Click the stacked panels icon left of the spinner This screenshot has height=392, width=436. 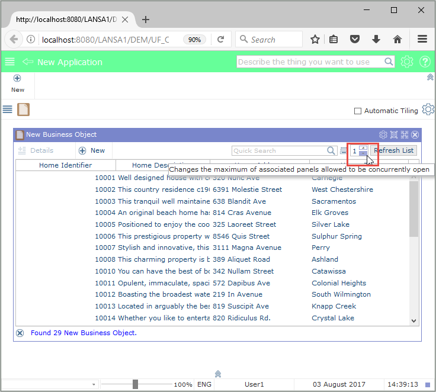click(344, 150)
